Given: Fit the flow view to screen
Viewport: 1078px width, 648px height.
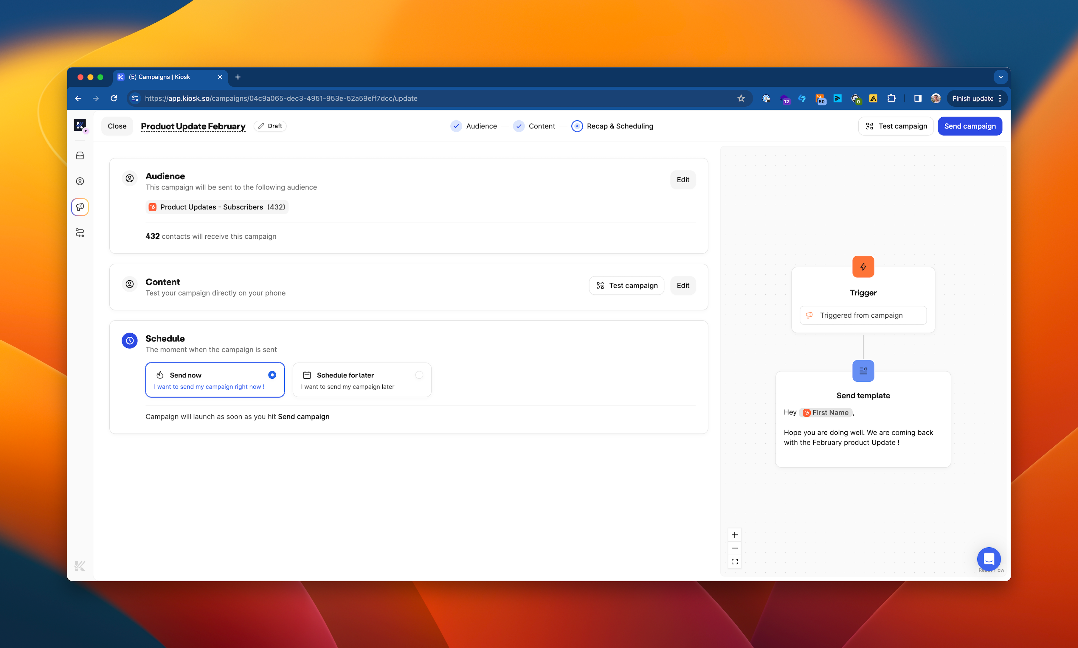Looking at the screenshot, I should tap(735, 562).
